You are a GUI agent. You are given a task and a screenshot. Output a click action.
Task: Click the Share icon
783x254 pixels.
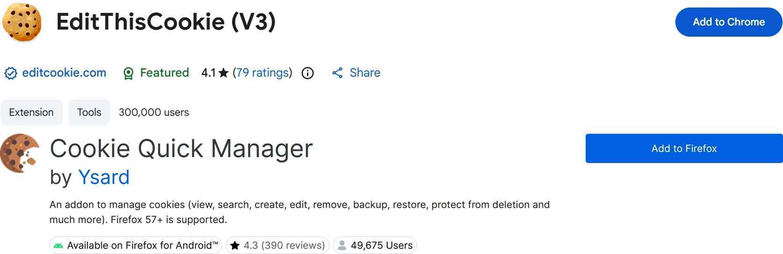[337, 73]
